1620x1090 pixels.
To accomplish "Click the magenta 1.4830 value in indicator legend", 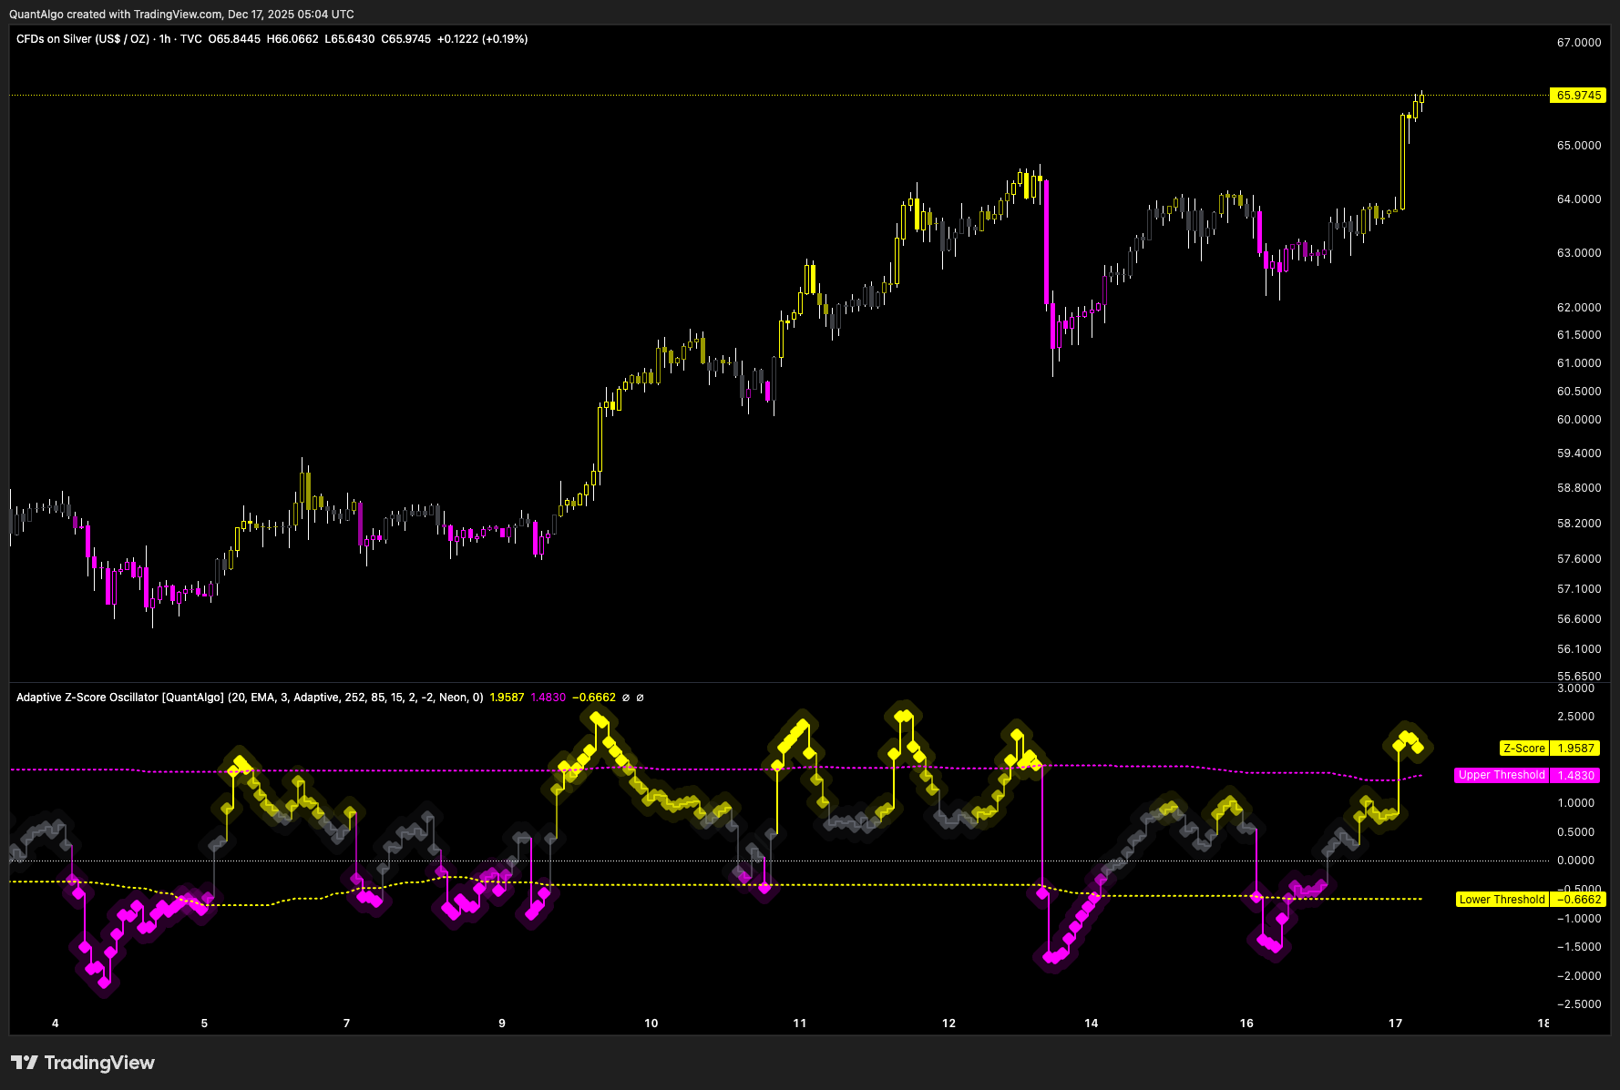I will tap(548, 698).
